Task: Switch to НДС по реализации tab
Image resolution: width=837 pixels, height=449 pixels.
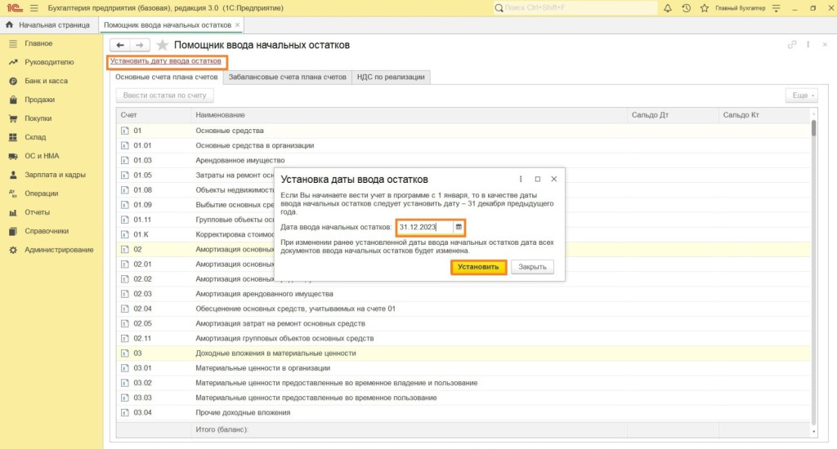Action: click(391, 77)
